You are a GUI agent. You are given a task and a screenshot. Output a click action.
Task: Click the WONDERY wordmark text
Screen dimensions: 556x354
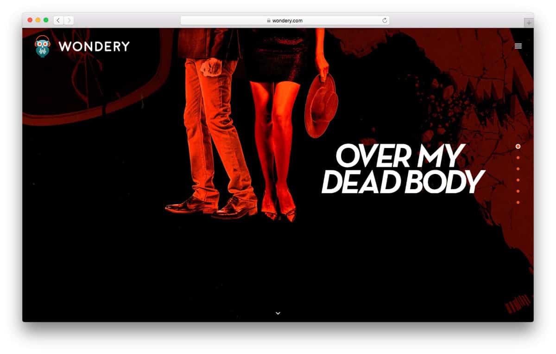[x=94, y=46]
